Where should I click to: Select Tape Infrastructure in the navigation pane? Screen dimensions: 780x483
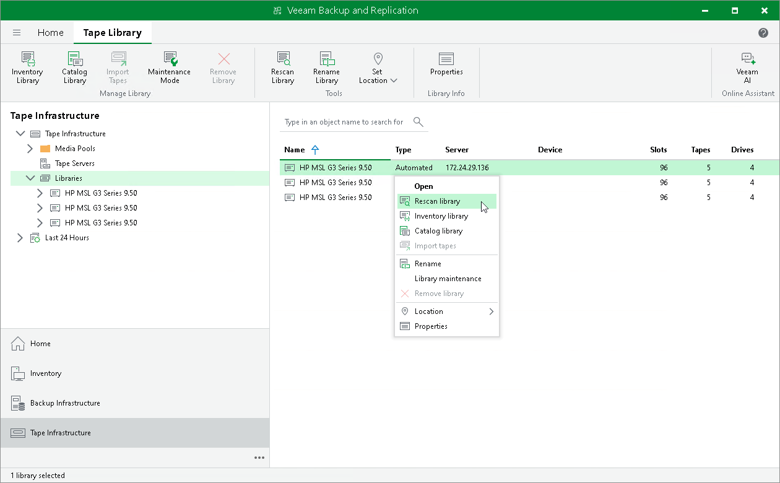click(135, 433)
